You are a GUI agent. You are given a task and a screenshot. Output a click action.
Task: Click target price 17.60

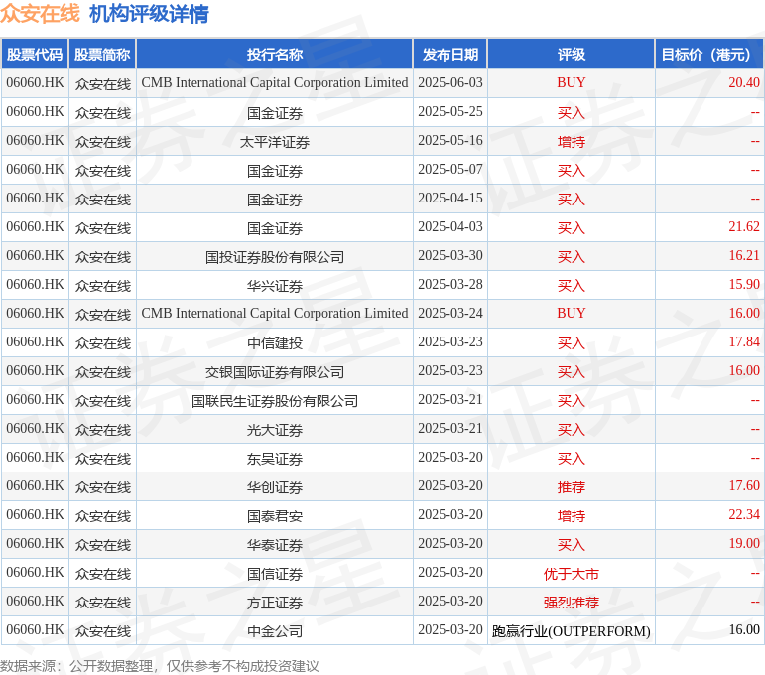coord(744,486)
